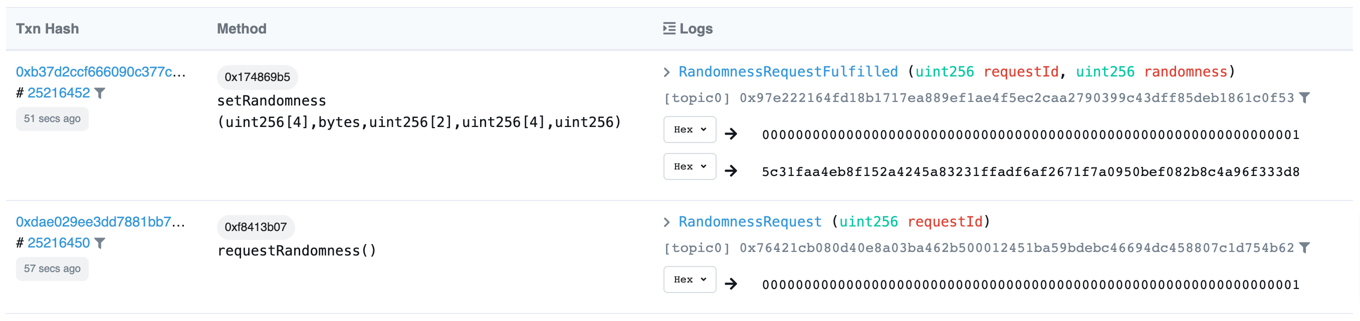Filter by block 25216452 funnel icon
The height and width of the screenshot is (321, 1360).
coord(100,93)
